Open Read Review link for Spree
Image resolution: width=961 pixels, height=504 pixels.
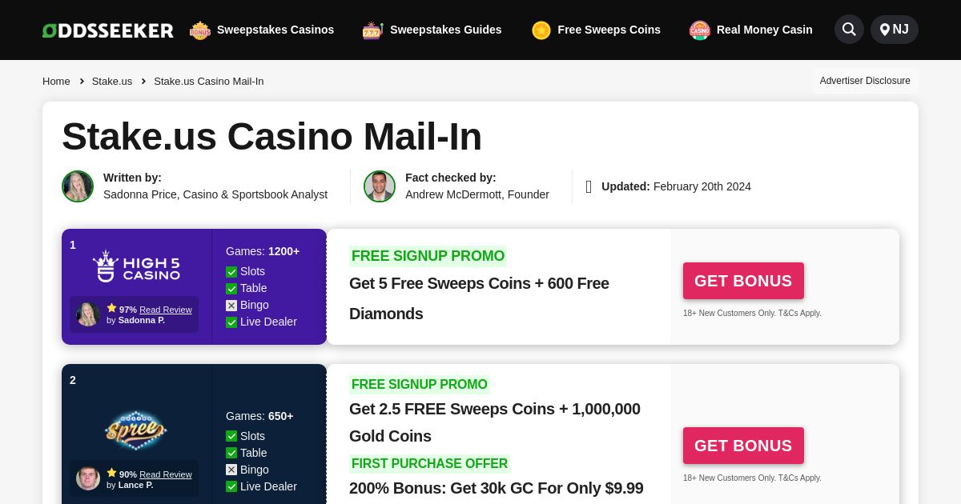165,474
